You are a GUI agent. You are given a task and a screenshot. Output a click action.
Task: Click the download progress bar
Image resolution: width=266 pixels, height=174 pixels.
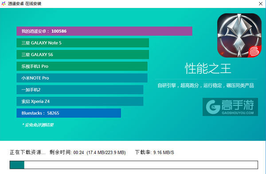coord(134,165)
